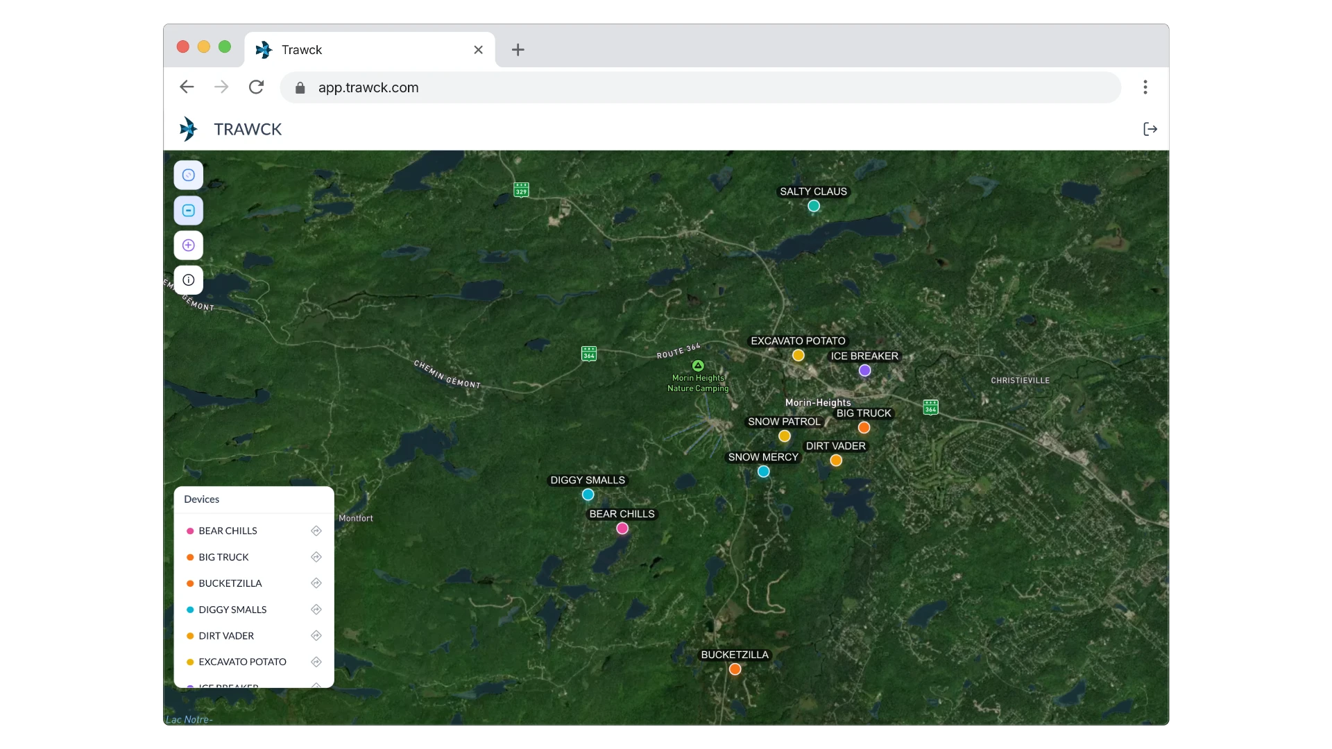Click the directions arrow next to BEAR CHILLS

[x=317, y=531]
